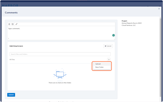Click the dialog vertical scrollbar

[160, 58]
